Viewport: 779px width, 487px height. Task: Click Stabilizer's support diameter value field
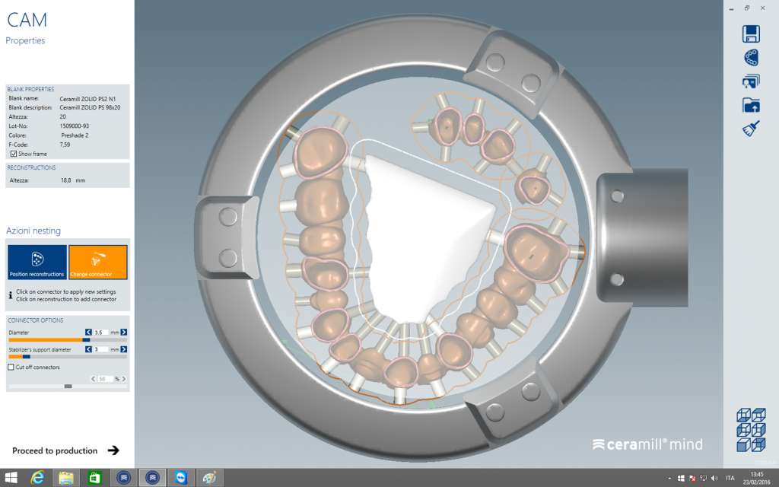[x=101, y=349]
